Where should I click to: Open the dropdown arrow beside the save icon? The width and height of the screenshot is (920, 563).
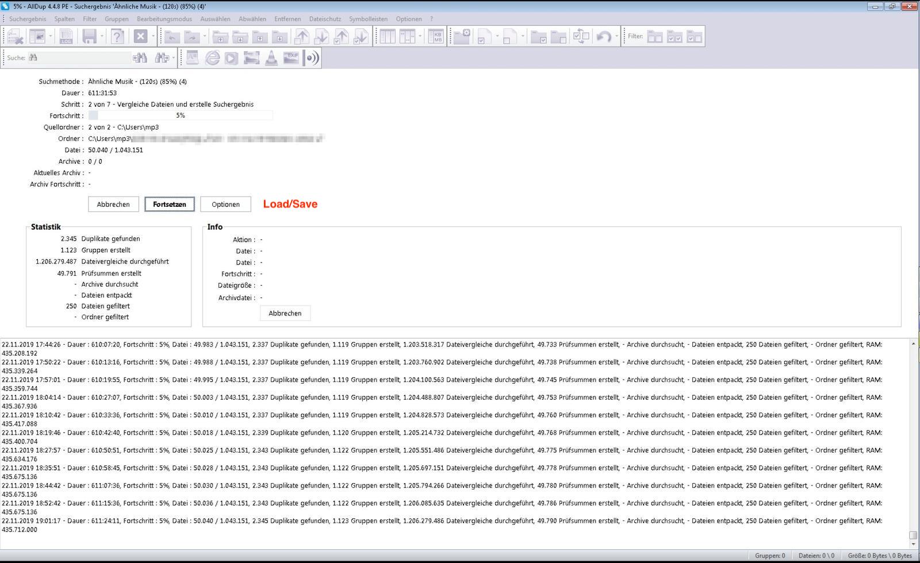tap(102, 37)
